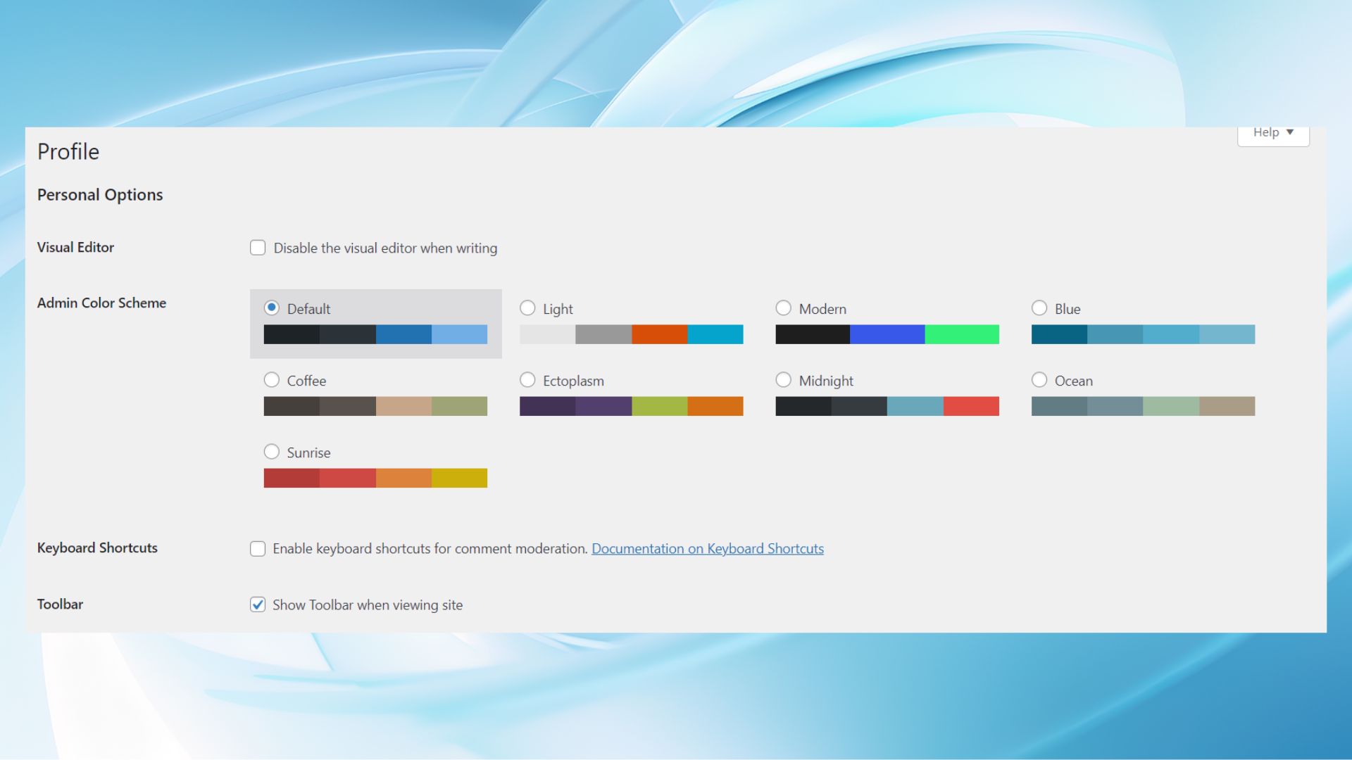This screenshot has width=1352, height=760.
Task: Enable keyboard shortcuts for comment moderation
Action: coord(258,549)
